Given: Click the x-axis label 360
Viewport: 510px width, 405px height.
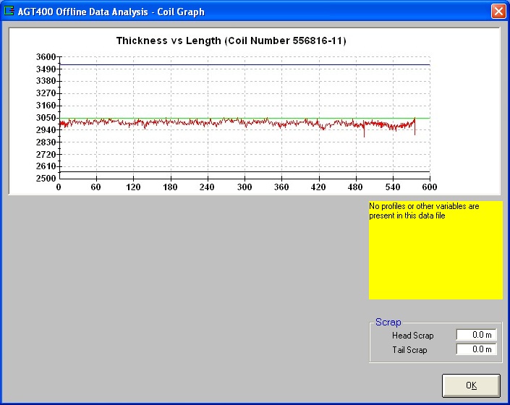Looking at the screenshot, I should click(281, 187).
